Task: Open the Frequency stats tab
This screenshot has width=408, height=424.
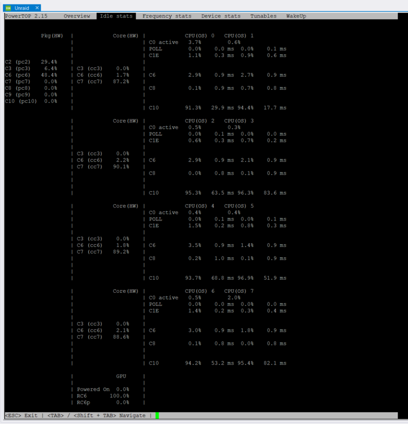Action: tap(167, 16)
